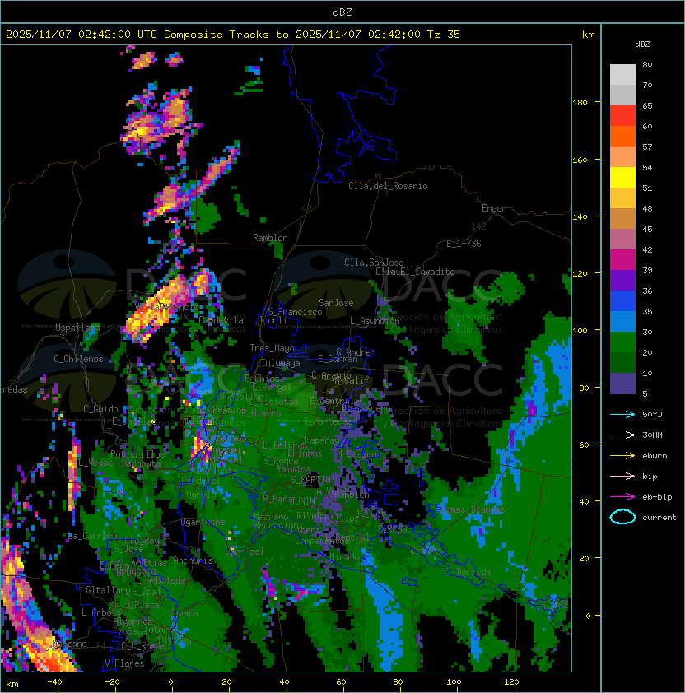Select the bright green 20-30 dBZ swatch
685x693 pixels.
(622, 342)
